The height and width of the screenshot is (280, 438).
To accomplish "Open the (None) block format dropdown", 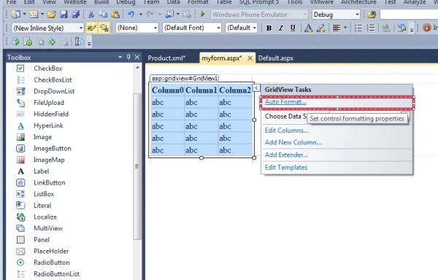I will 155,28.
